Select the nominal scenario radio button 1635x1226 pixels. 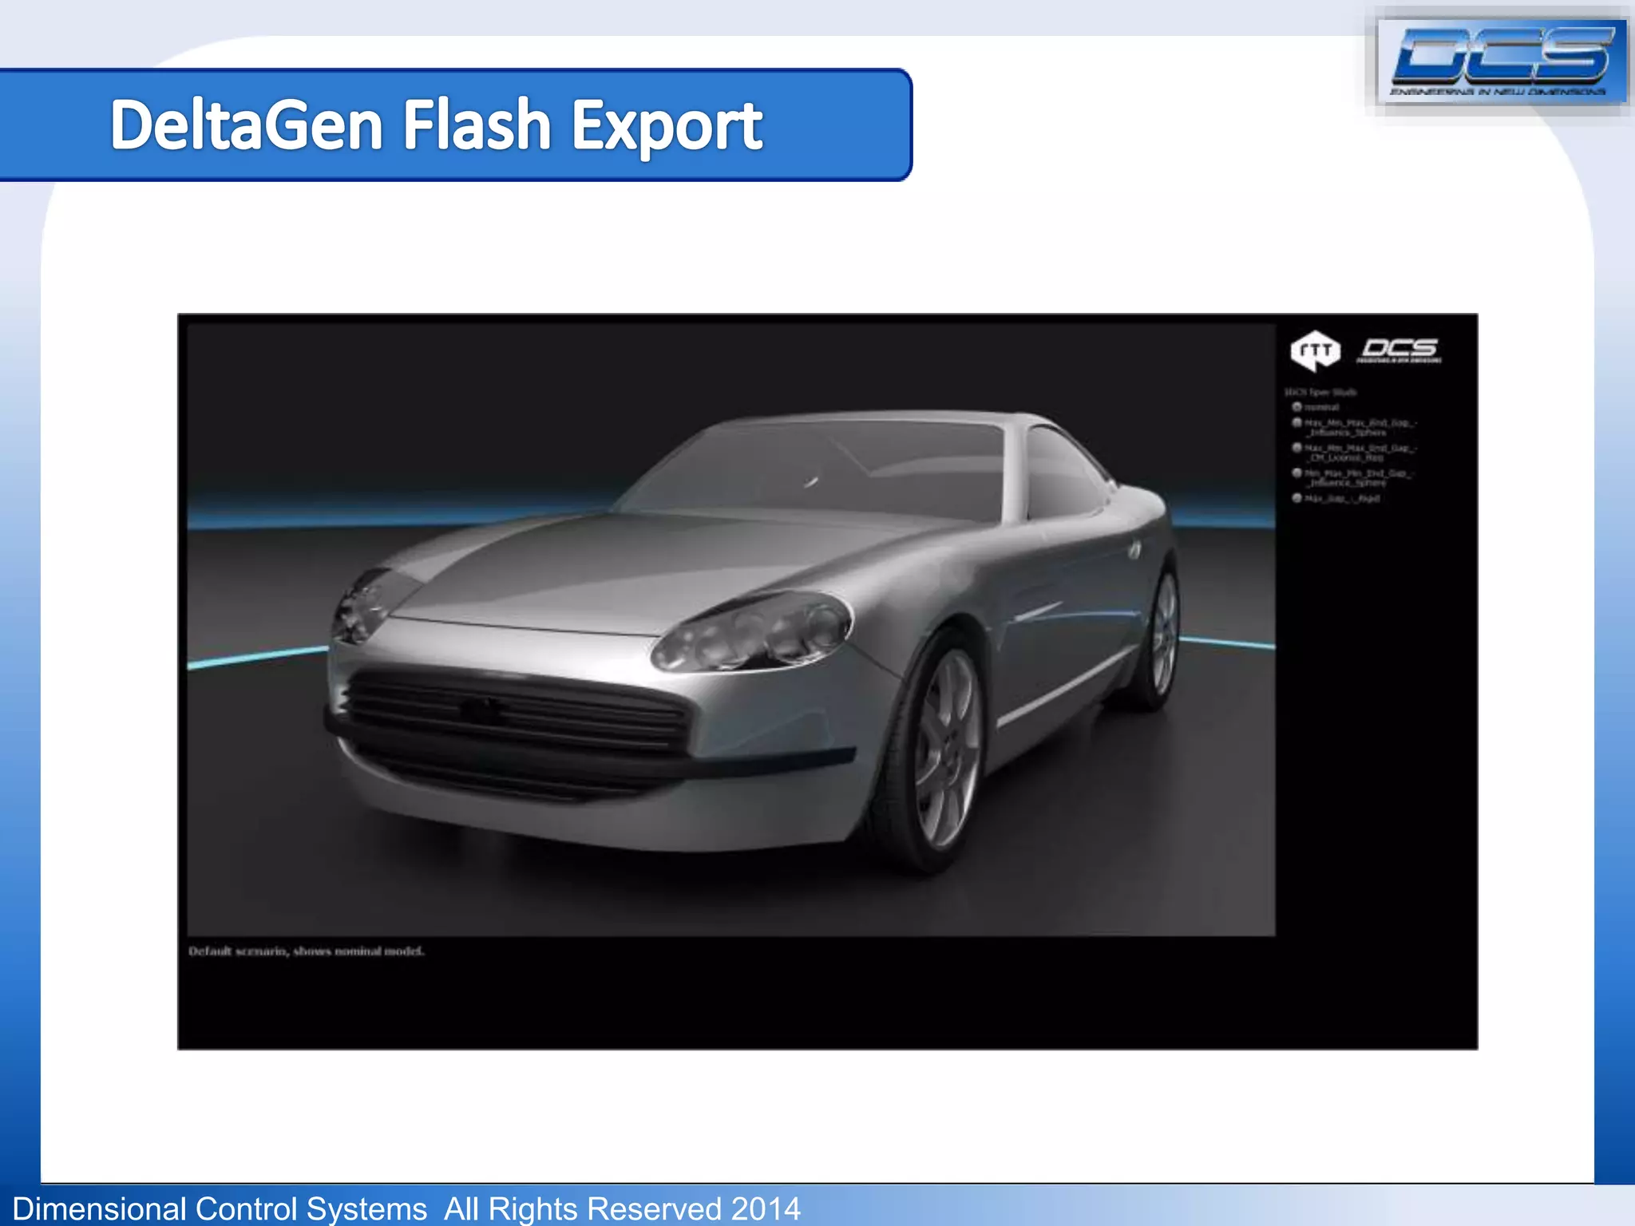point(1297,407)
